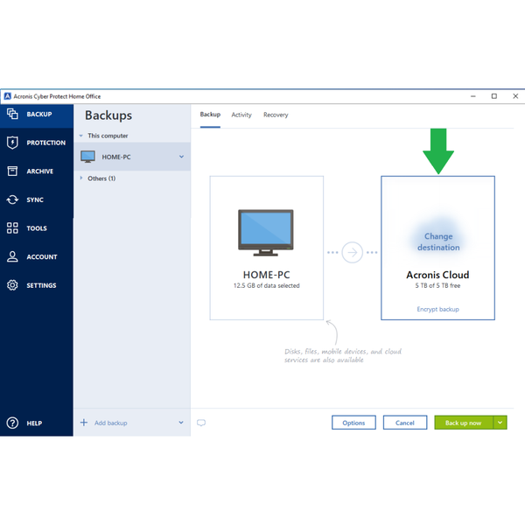Open the Back up now dropdown arrow
The image size is (525, 525).
pyautogui.click(x=500, y=423)
